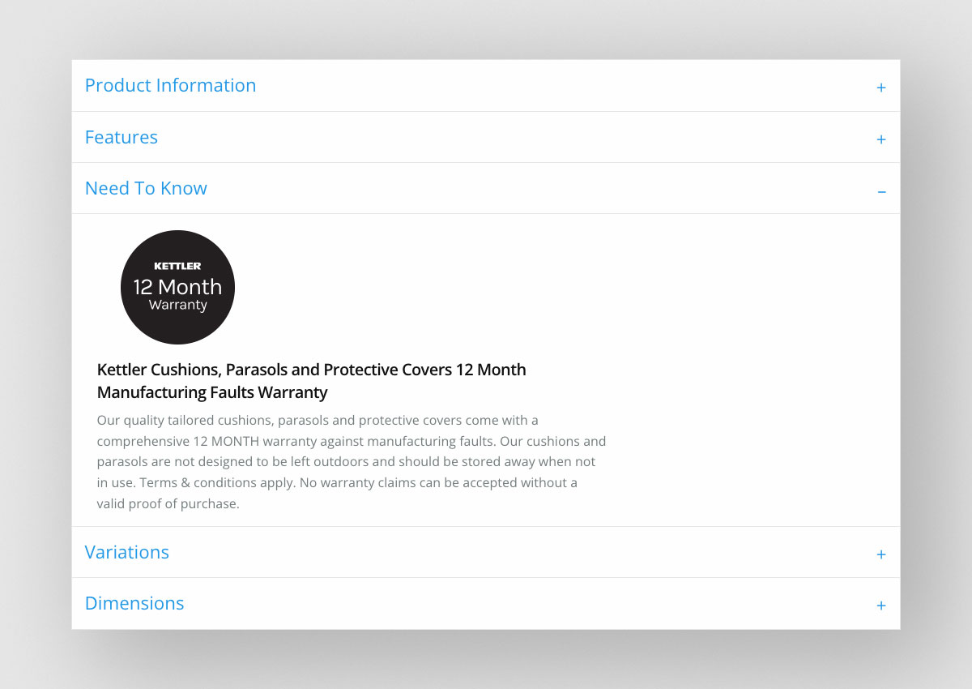
Task: Click the plus icon in the Features row
Action: 881,139
